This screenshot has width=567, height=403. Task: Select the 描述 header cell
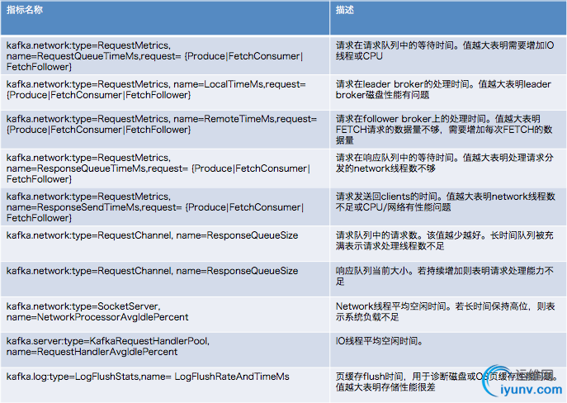point(448,17)
